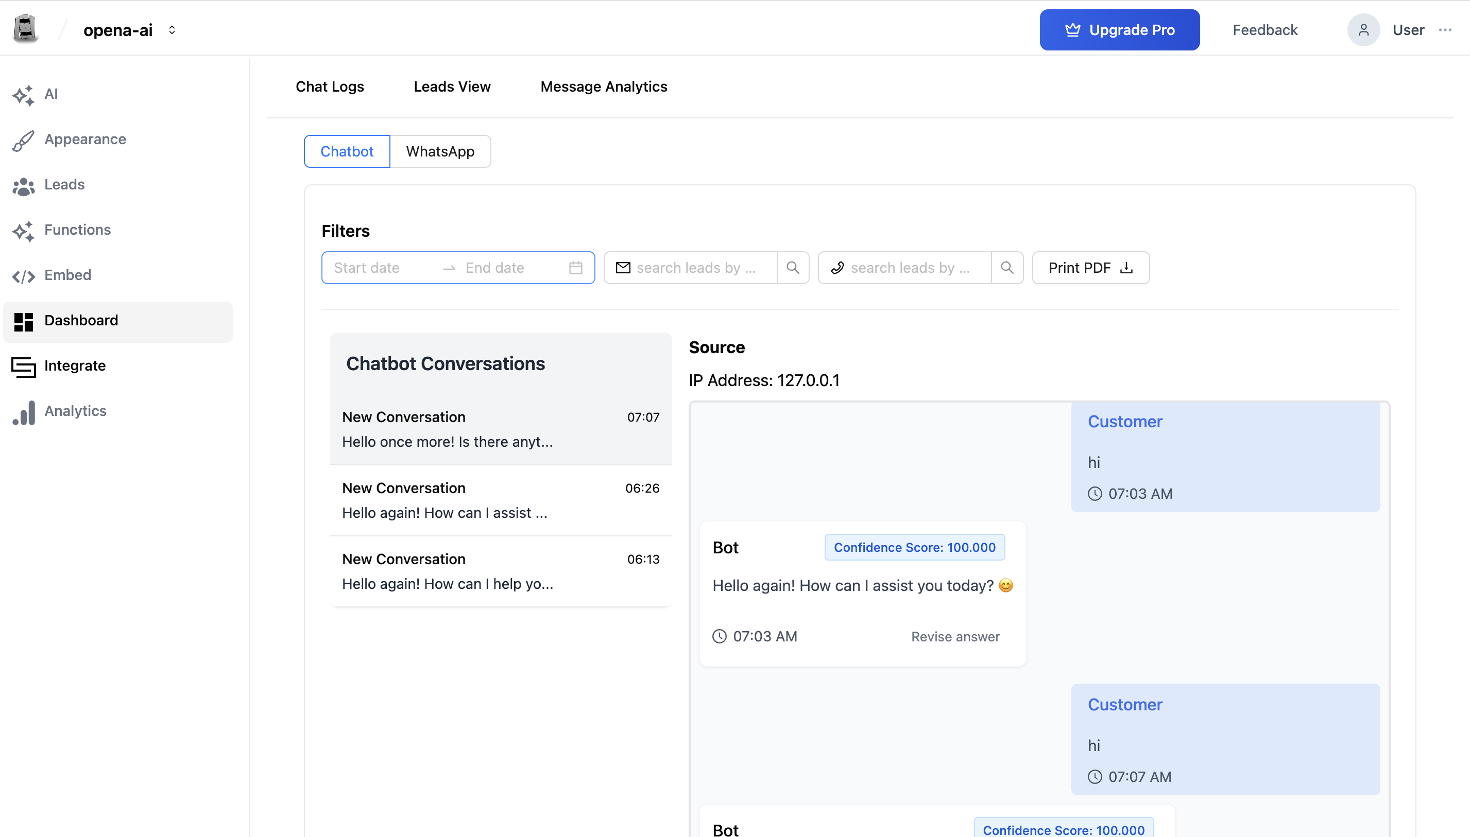
Task: Click the Embed code icon
Action: click(x=24, y=276)
